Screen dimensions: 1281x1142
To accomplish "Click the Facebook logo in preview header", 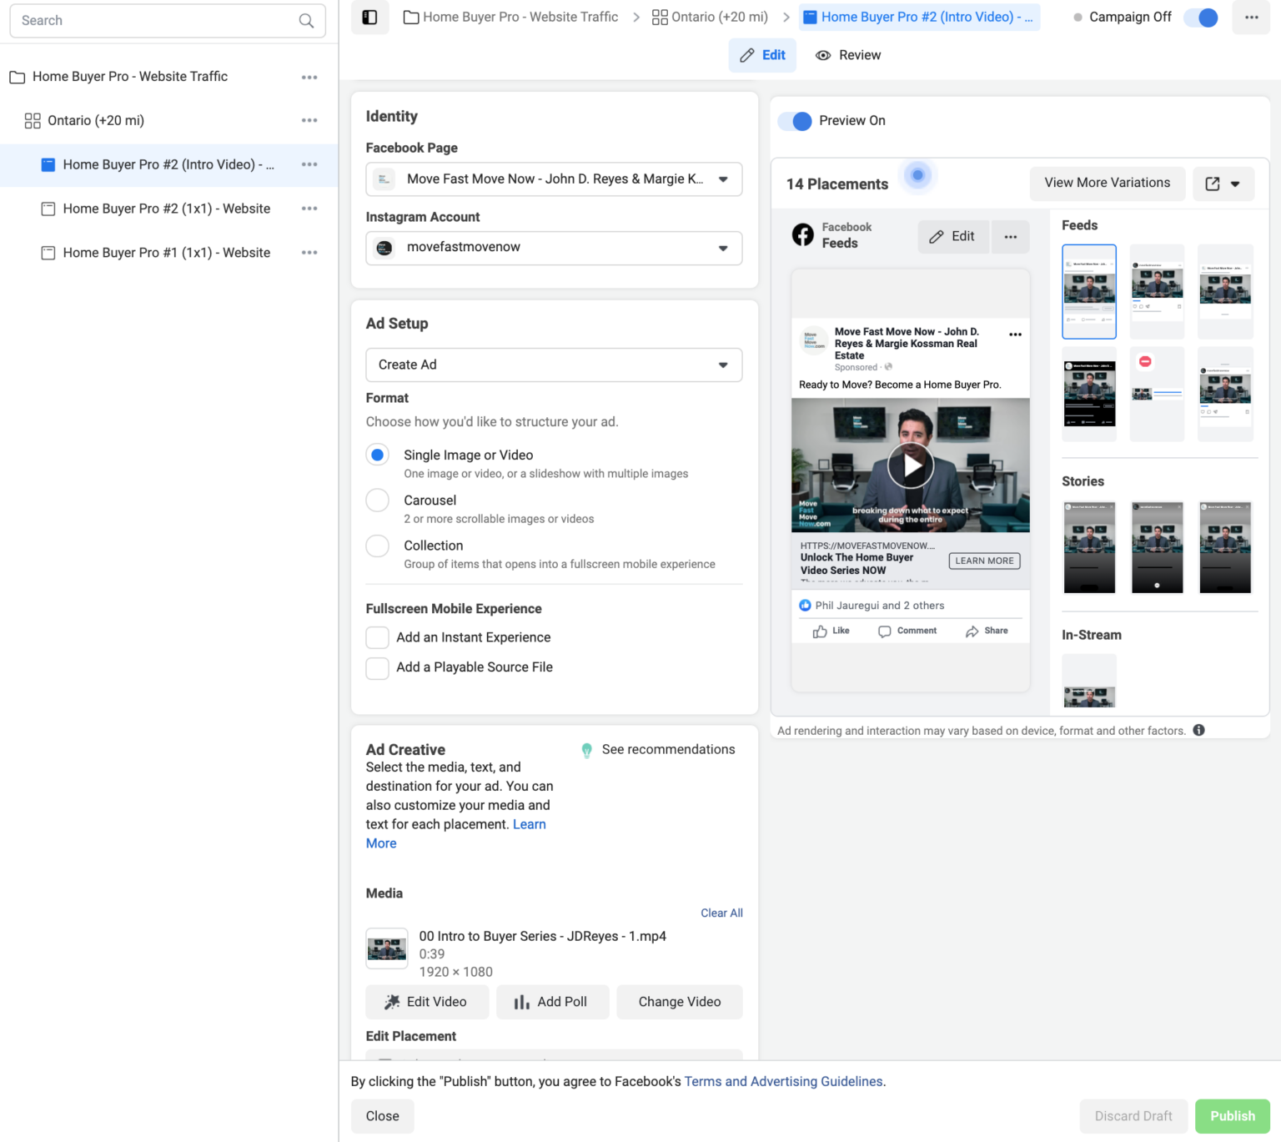I will point(802,235).
